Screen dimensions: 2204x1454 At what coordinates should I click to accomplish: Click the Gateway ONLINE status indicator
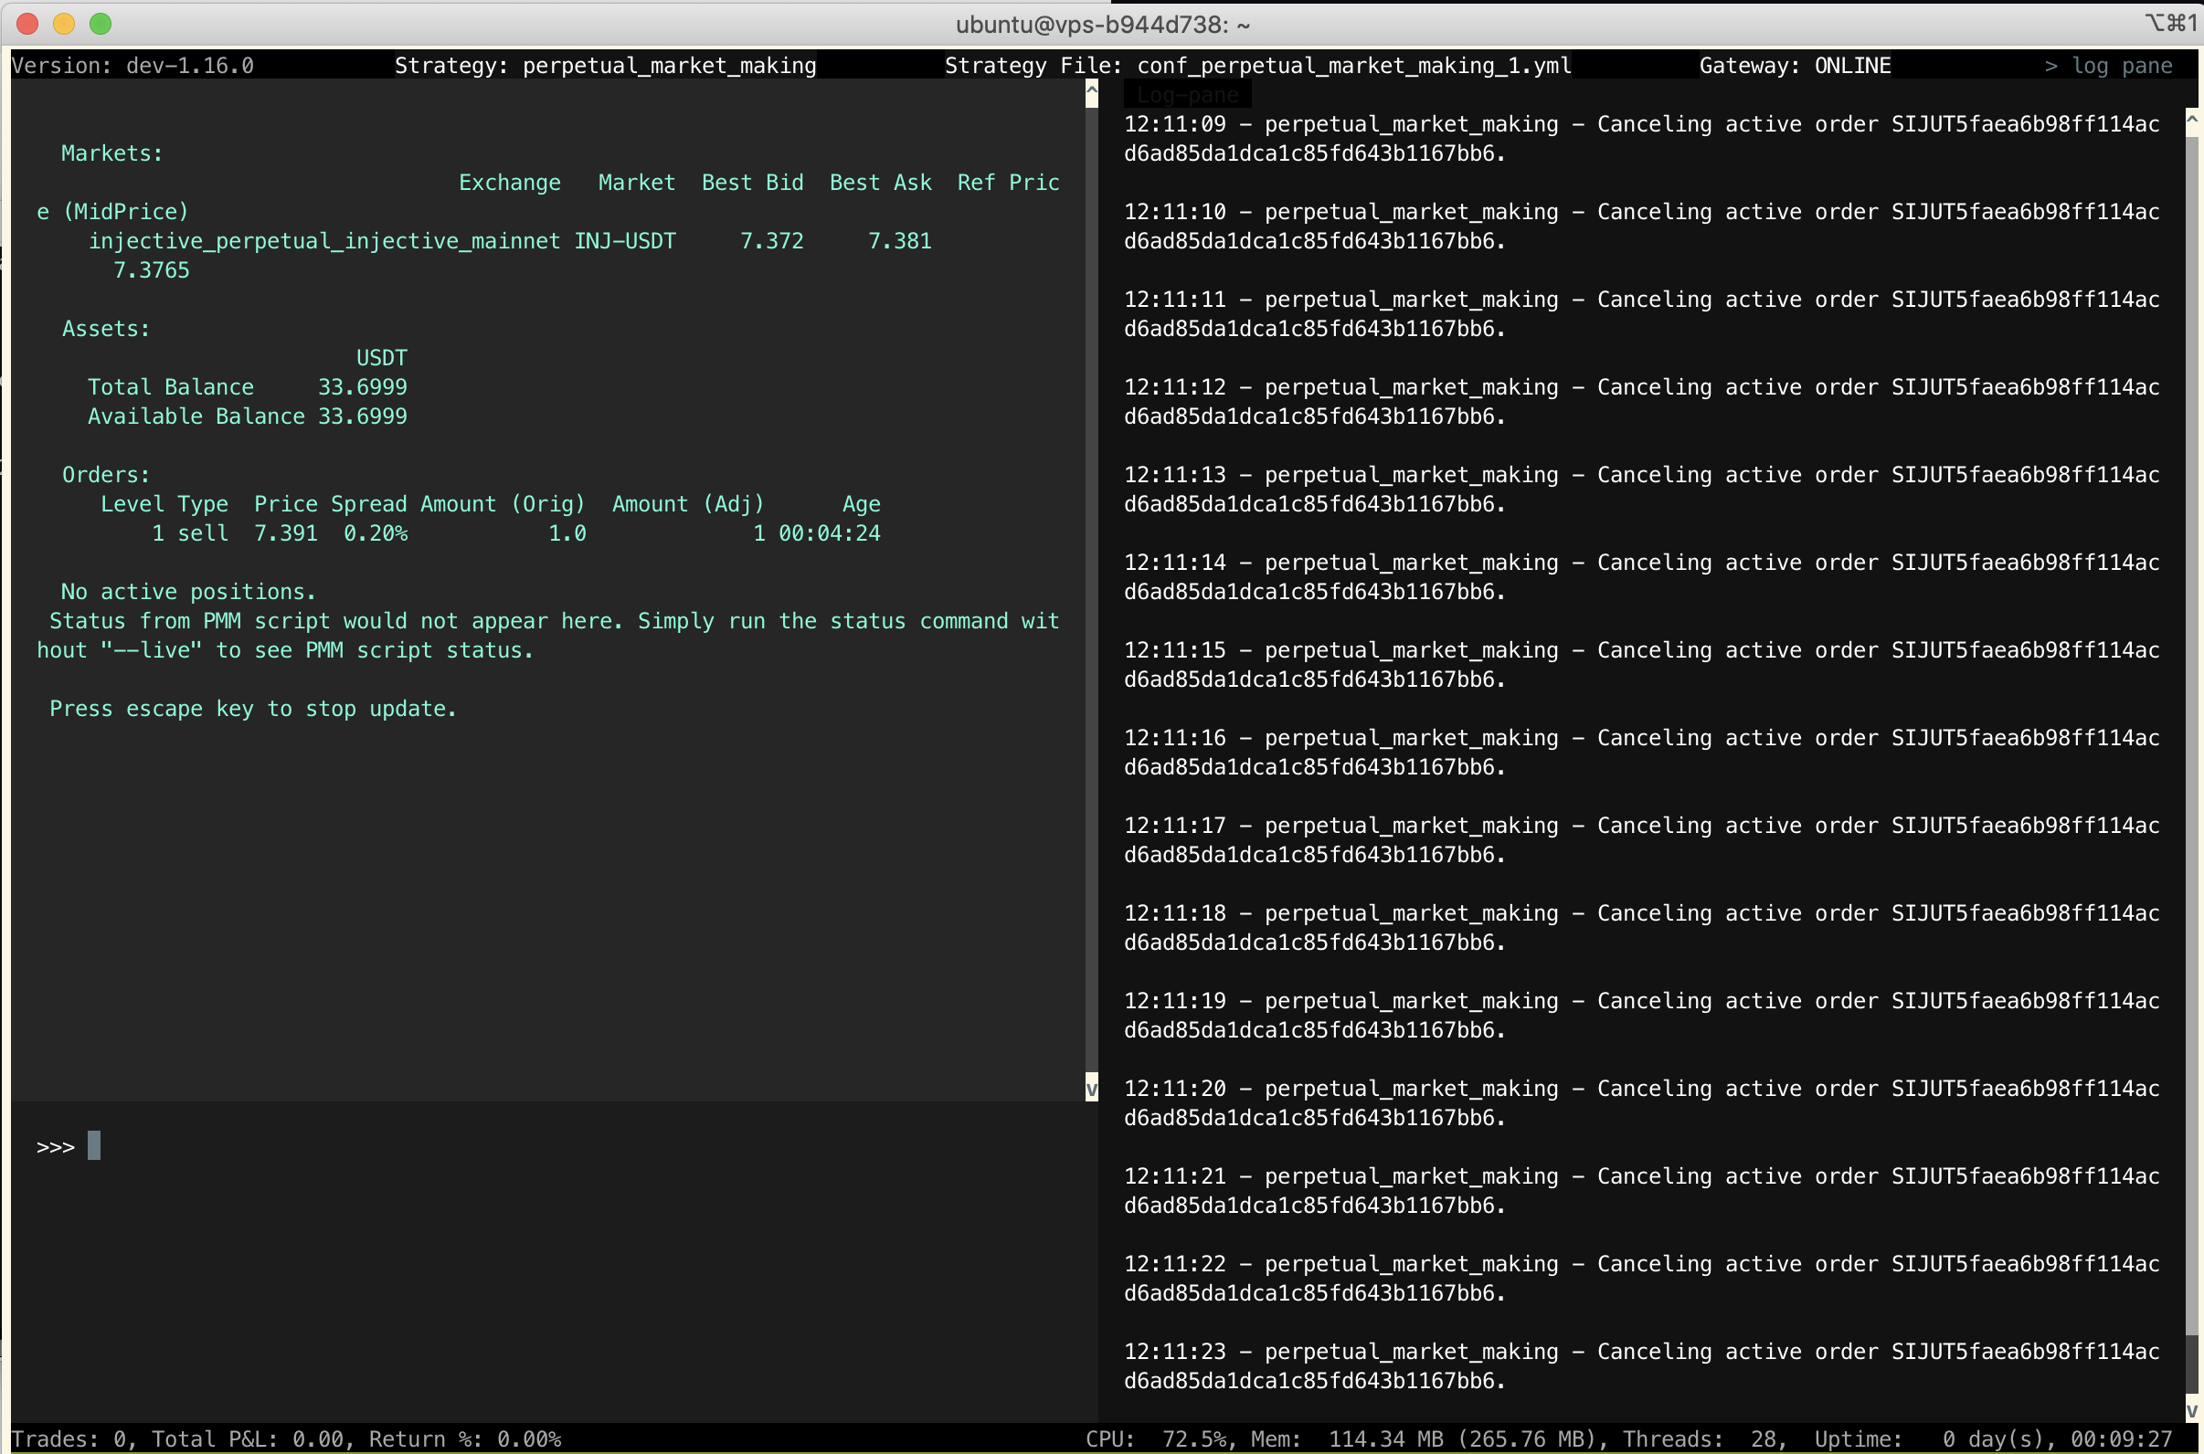(x=1795, y=65)
